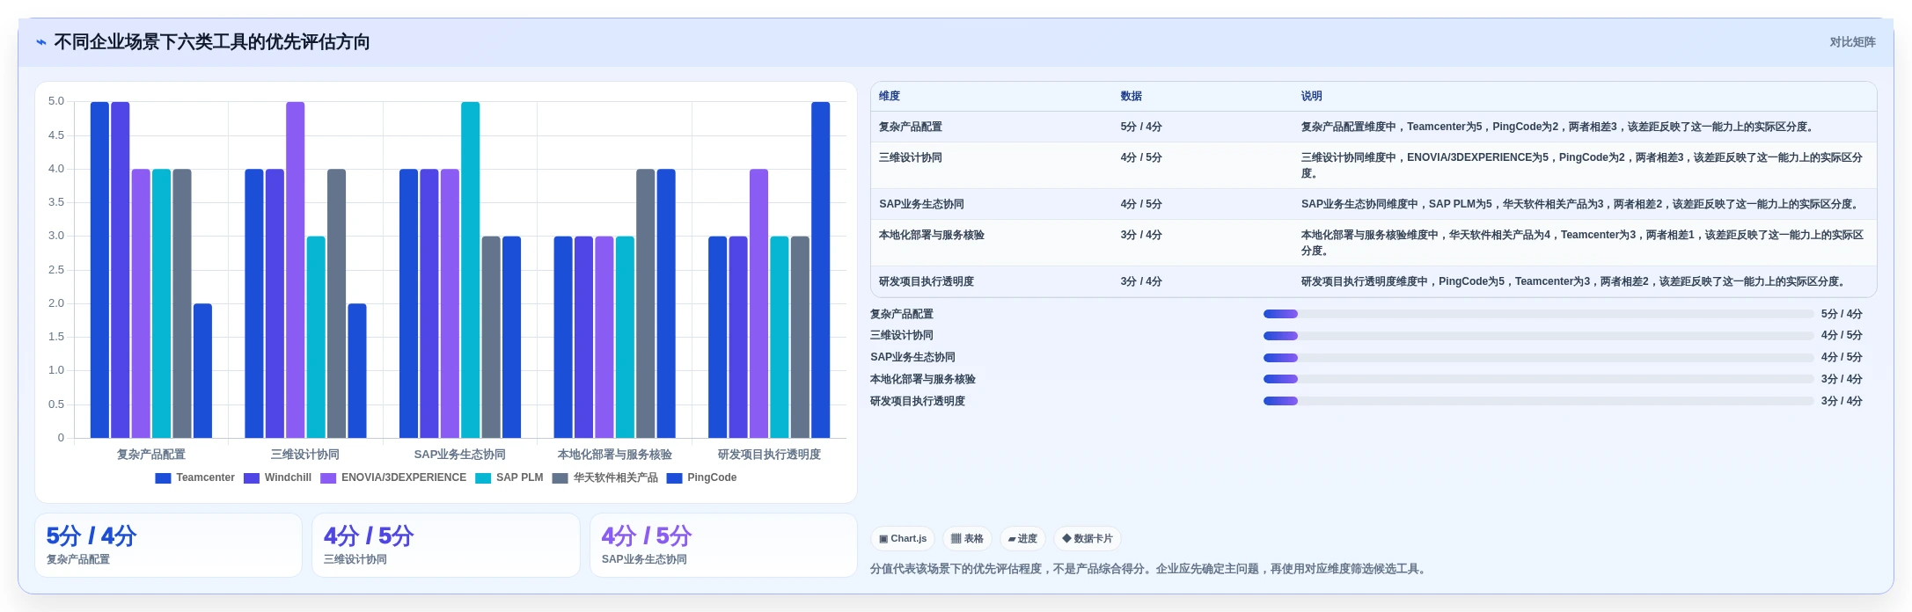Click the PingCode bar in 三维设计协同 group
Image resolution: width=1912 pixels, height=612 pixels.
point(357,371)
